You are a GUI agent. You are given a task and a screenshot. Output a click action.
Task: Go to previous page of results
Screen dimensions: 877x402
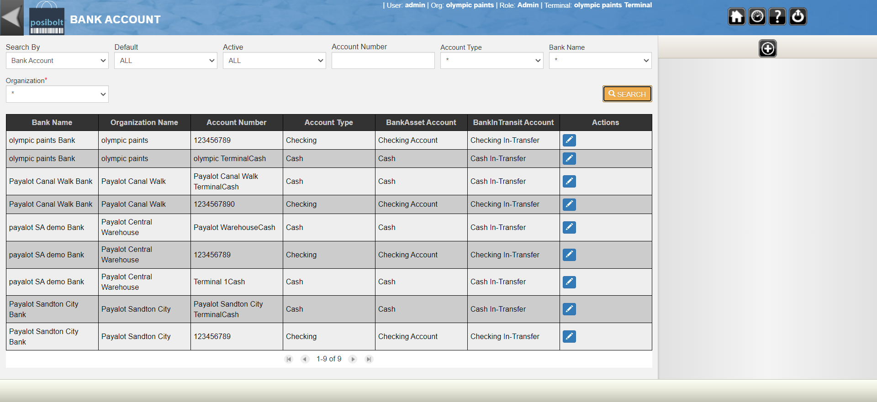[x=305, y=359]
